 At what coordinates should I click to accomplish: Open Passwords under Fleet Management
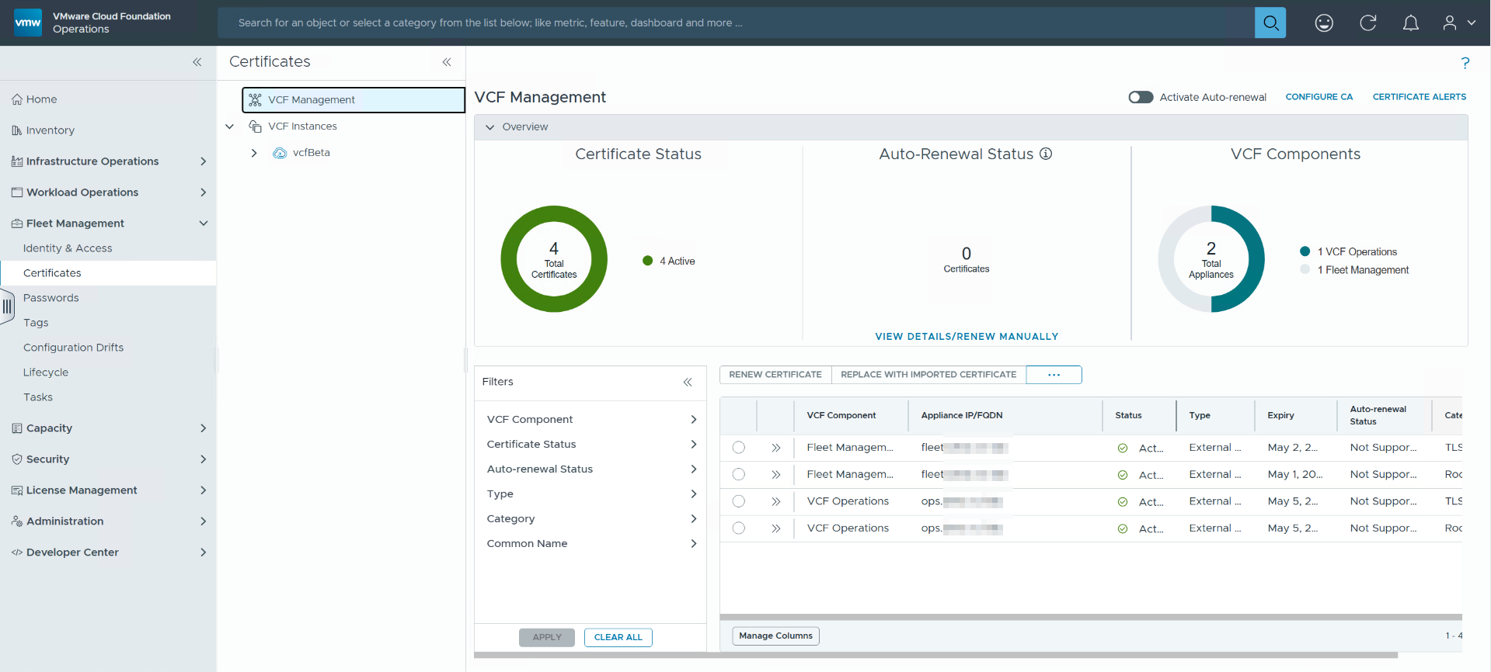point(51,298)
